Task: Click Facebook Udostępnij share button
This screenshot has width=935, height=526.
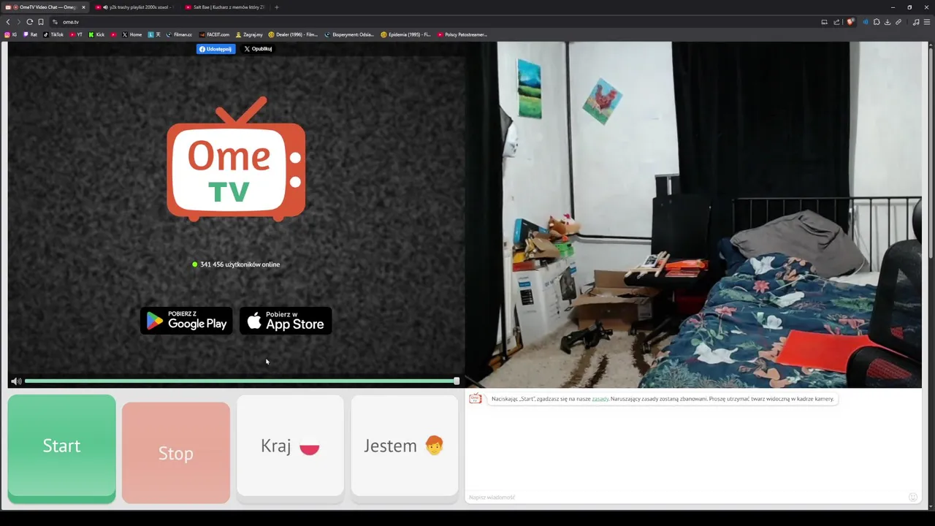Action: point(215,49)
